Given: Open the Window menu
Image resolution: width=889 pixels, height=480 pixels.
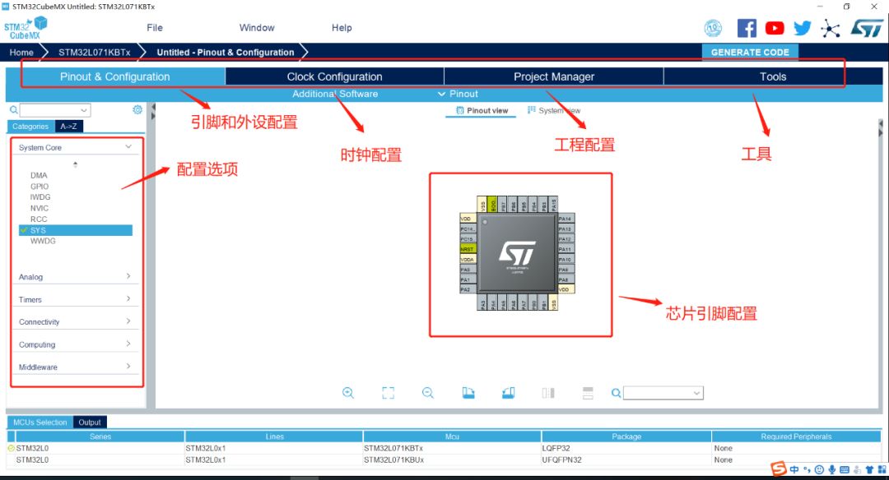Looking at the screenshot, I should point(257,28).
